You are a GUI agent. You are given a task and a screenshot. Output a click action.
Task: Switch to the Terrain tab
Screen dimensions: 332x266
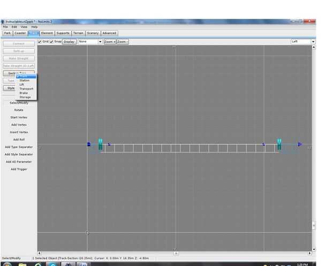(78, 33)
